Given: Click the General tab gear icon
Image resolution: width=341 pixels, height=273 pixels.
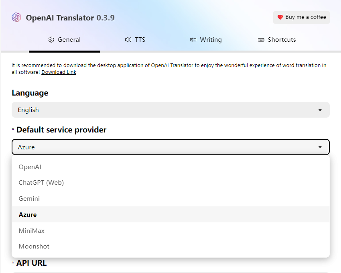Looking at the screenshot, I should (51, 40).
